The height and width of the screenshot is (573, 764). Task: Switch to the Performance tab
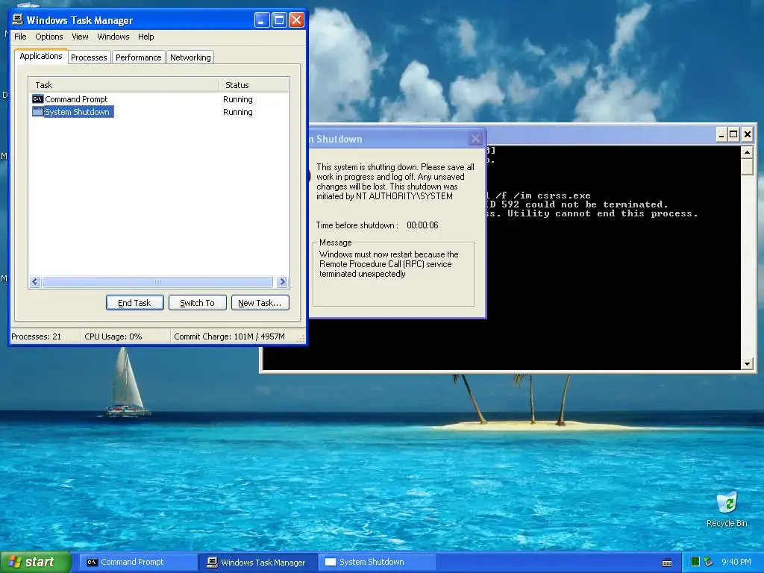pos(138,57)
